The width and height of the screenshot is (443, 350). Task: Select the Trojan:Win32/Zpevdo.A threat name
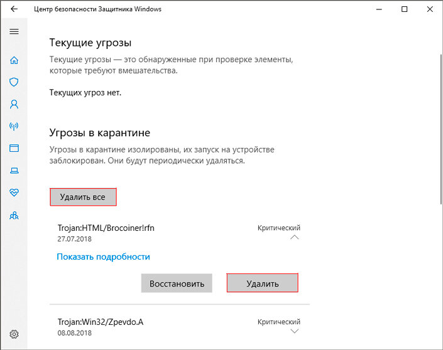coord(101,322)
